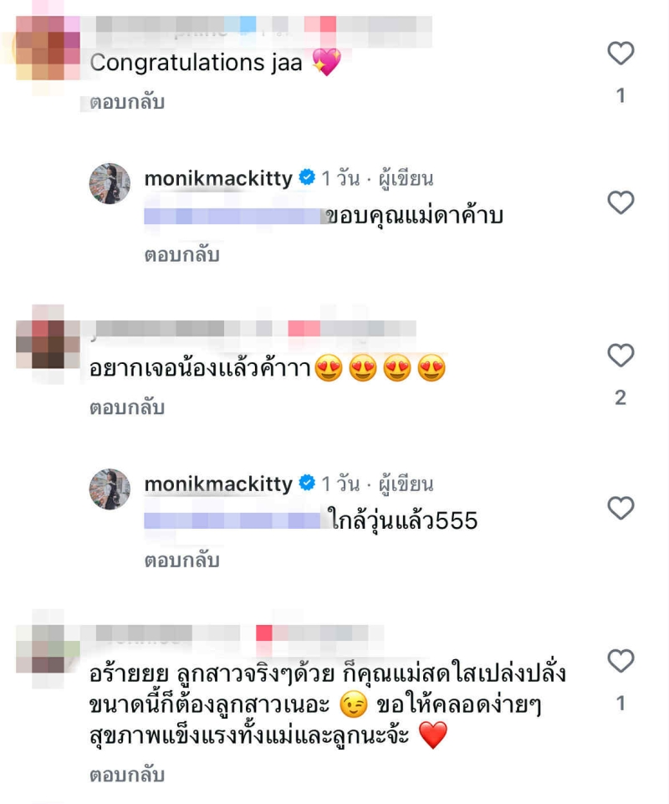Open avatar of 'อร้ายยย' commenter
The width and height of the screenshot is (669, 804).
tap(49, 648)
